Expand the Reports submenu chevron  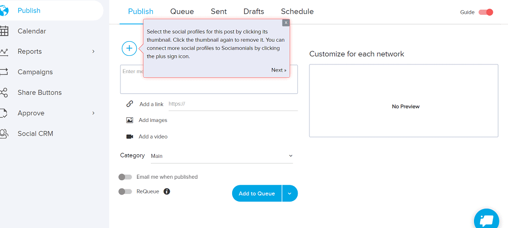click(93, 51)
